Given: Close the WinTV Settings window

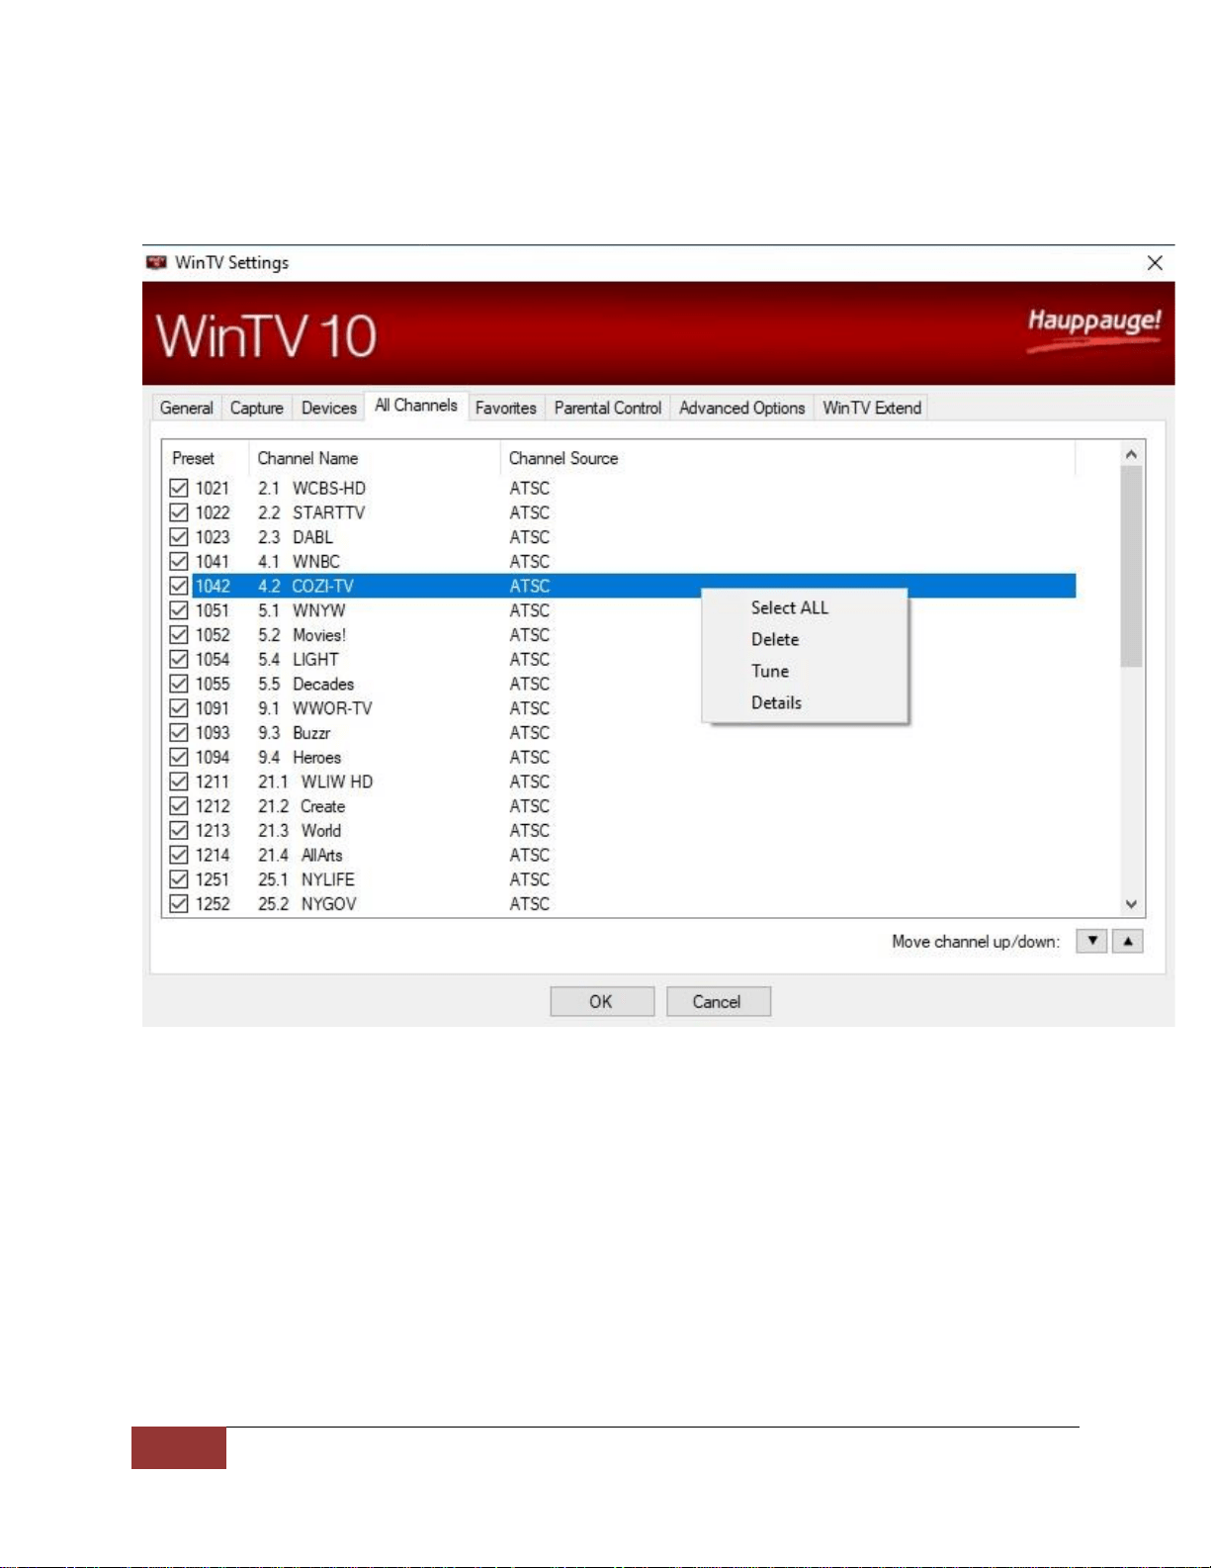Looking at the screenshot, I should click(x=1154, y=263).
